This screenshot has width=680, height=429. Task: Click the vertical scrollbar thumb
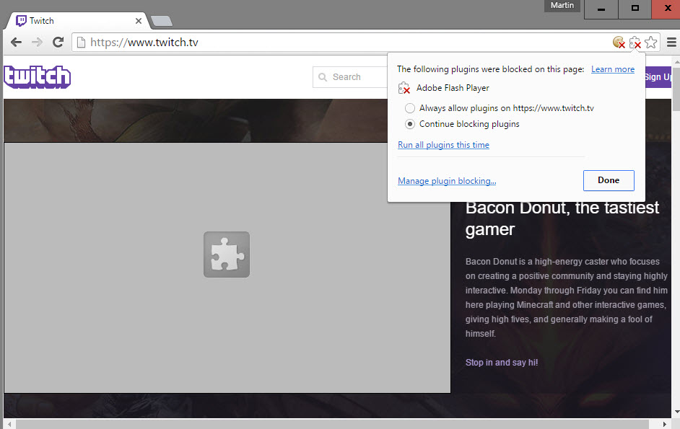[x=676, y=88]
